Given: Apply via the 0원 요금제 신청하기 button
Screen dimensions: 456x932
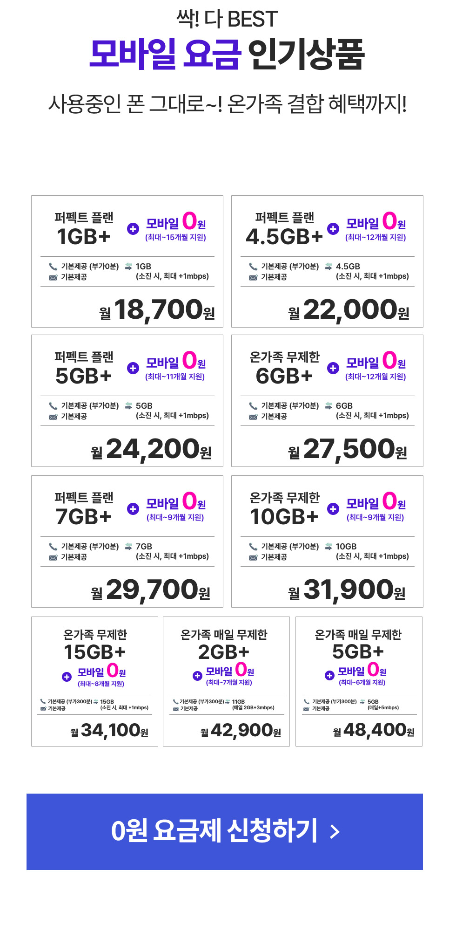Looking at the screenshot, I should (x=225, y=832).
